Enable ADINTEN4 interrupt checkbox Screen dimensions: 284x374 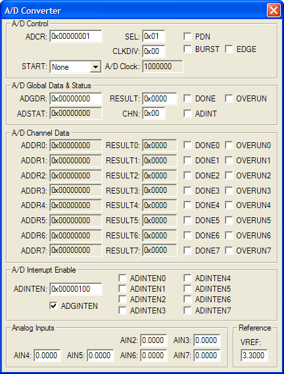pyautogui.click(x=187, y=278)
